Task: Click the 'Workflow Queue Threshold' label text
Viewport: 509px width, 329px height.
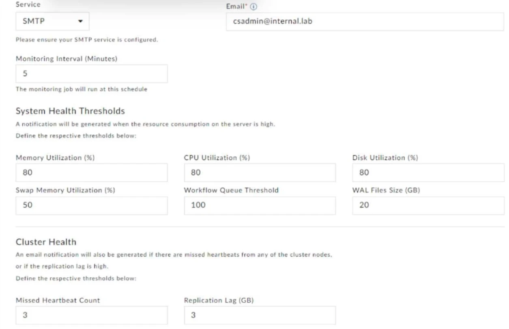Action: point(231,190)
